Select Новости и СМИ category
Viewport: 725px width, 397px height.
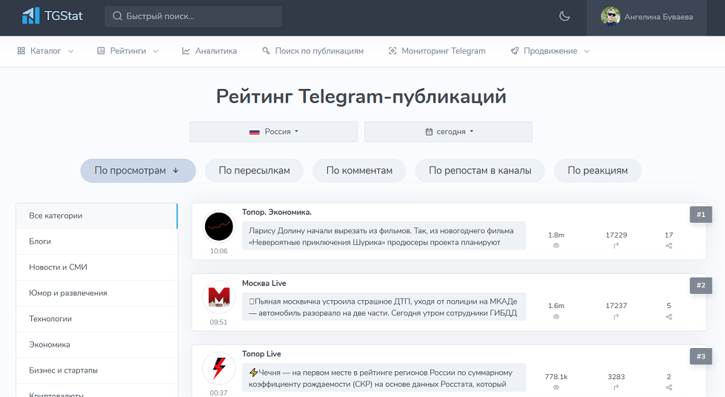58,267
